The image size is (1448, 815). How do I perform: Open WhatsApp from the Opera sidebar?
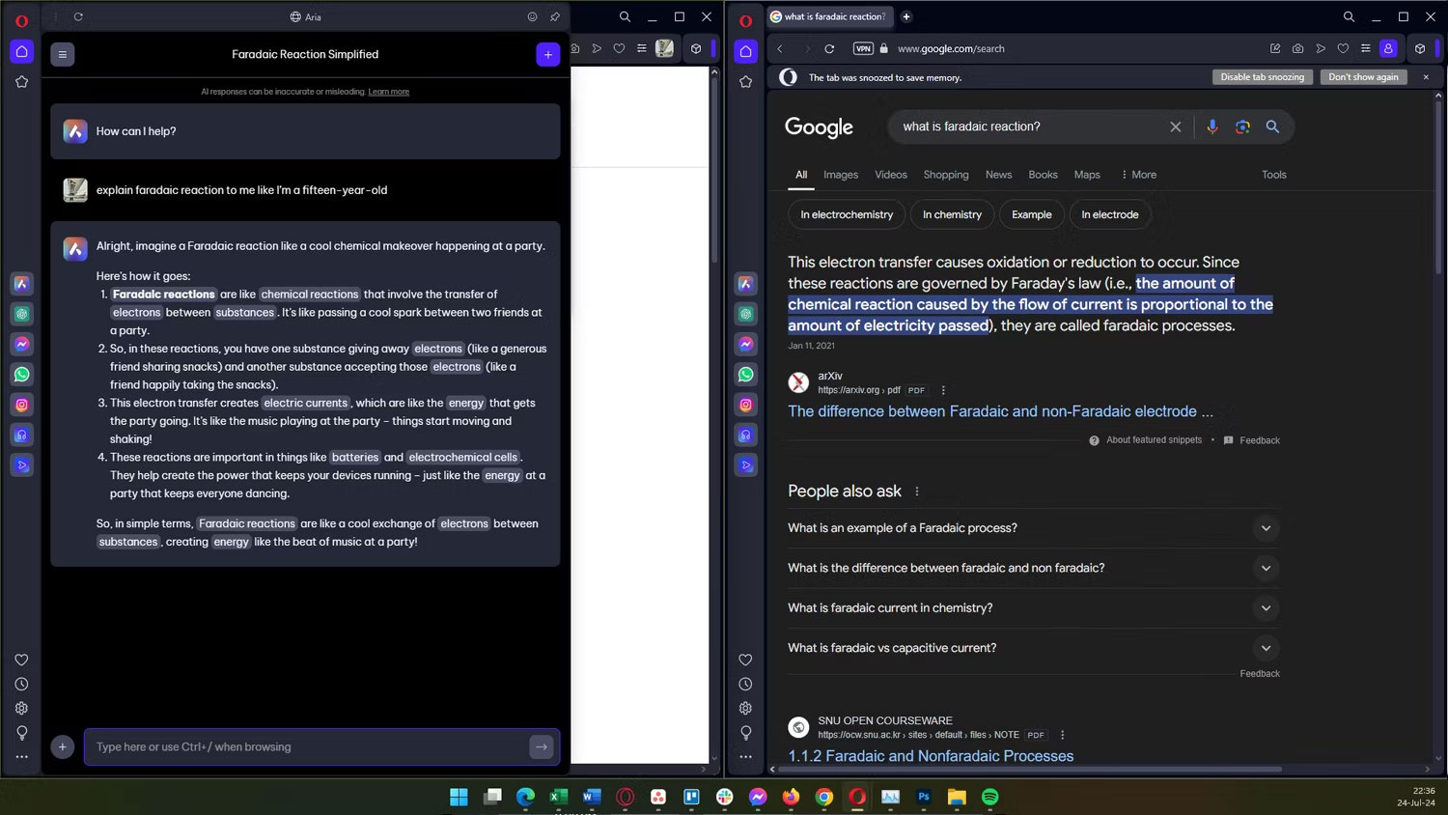point(21,374)
